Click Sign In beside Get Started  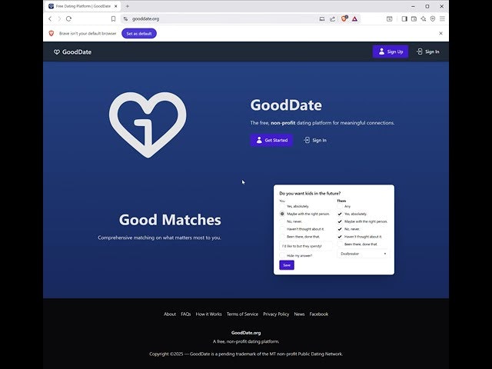[315, 140]
